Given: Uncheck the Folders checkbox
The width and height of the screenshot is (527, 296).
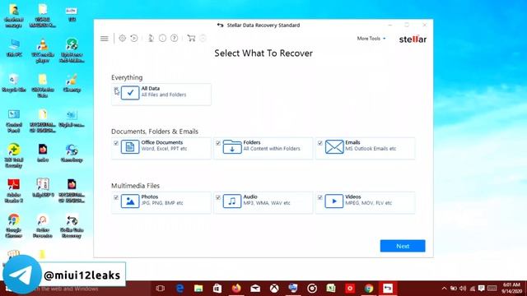Looking at the screenshot, I should [218, 143].
